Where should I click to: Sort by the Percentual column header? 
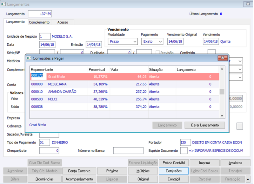click(98, 69)
